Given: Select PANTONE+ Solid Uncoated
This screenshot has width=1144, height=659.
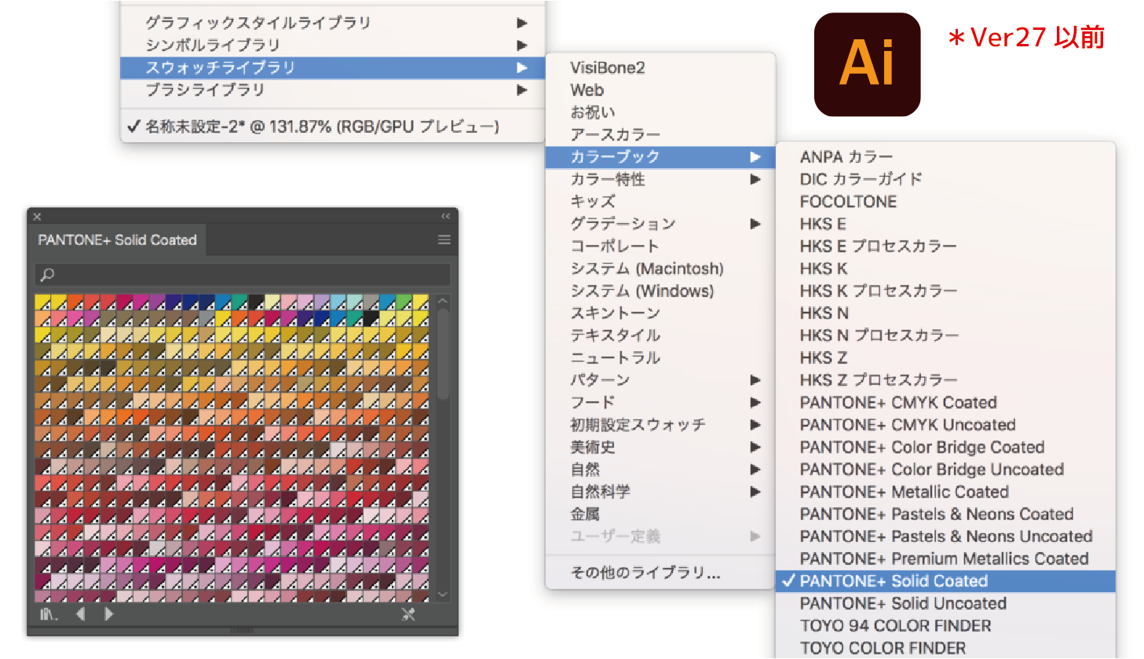Looking at the screenshot, I should tap(945, 603).
